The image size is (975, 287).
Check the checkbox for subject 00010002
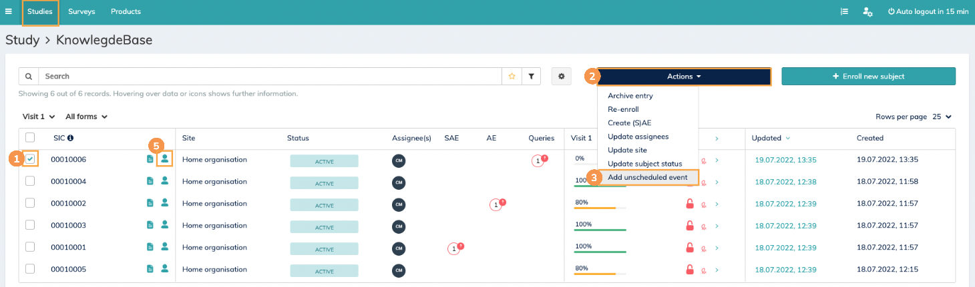[x=30, y=202]
